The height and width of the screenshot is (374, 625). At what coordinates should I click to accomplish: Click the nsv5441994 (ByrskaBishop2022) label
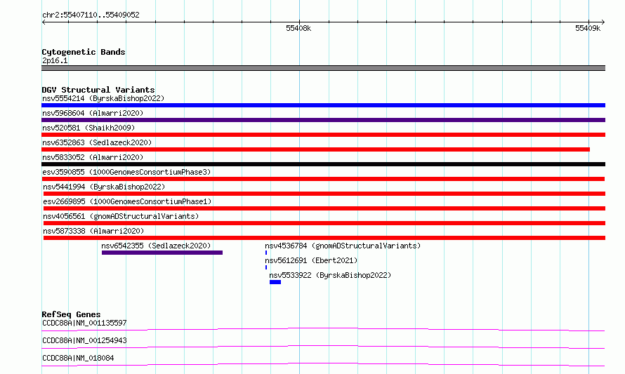(x=104, y=187)
